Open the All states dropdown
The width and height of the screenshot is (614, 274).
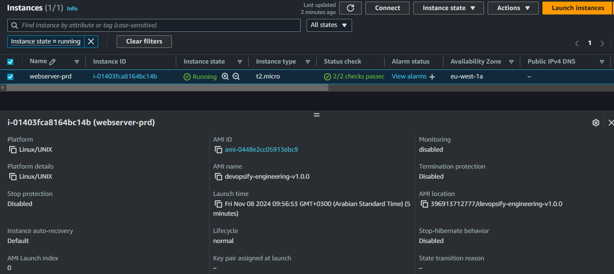pos(329,25)
